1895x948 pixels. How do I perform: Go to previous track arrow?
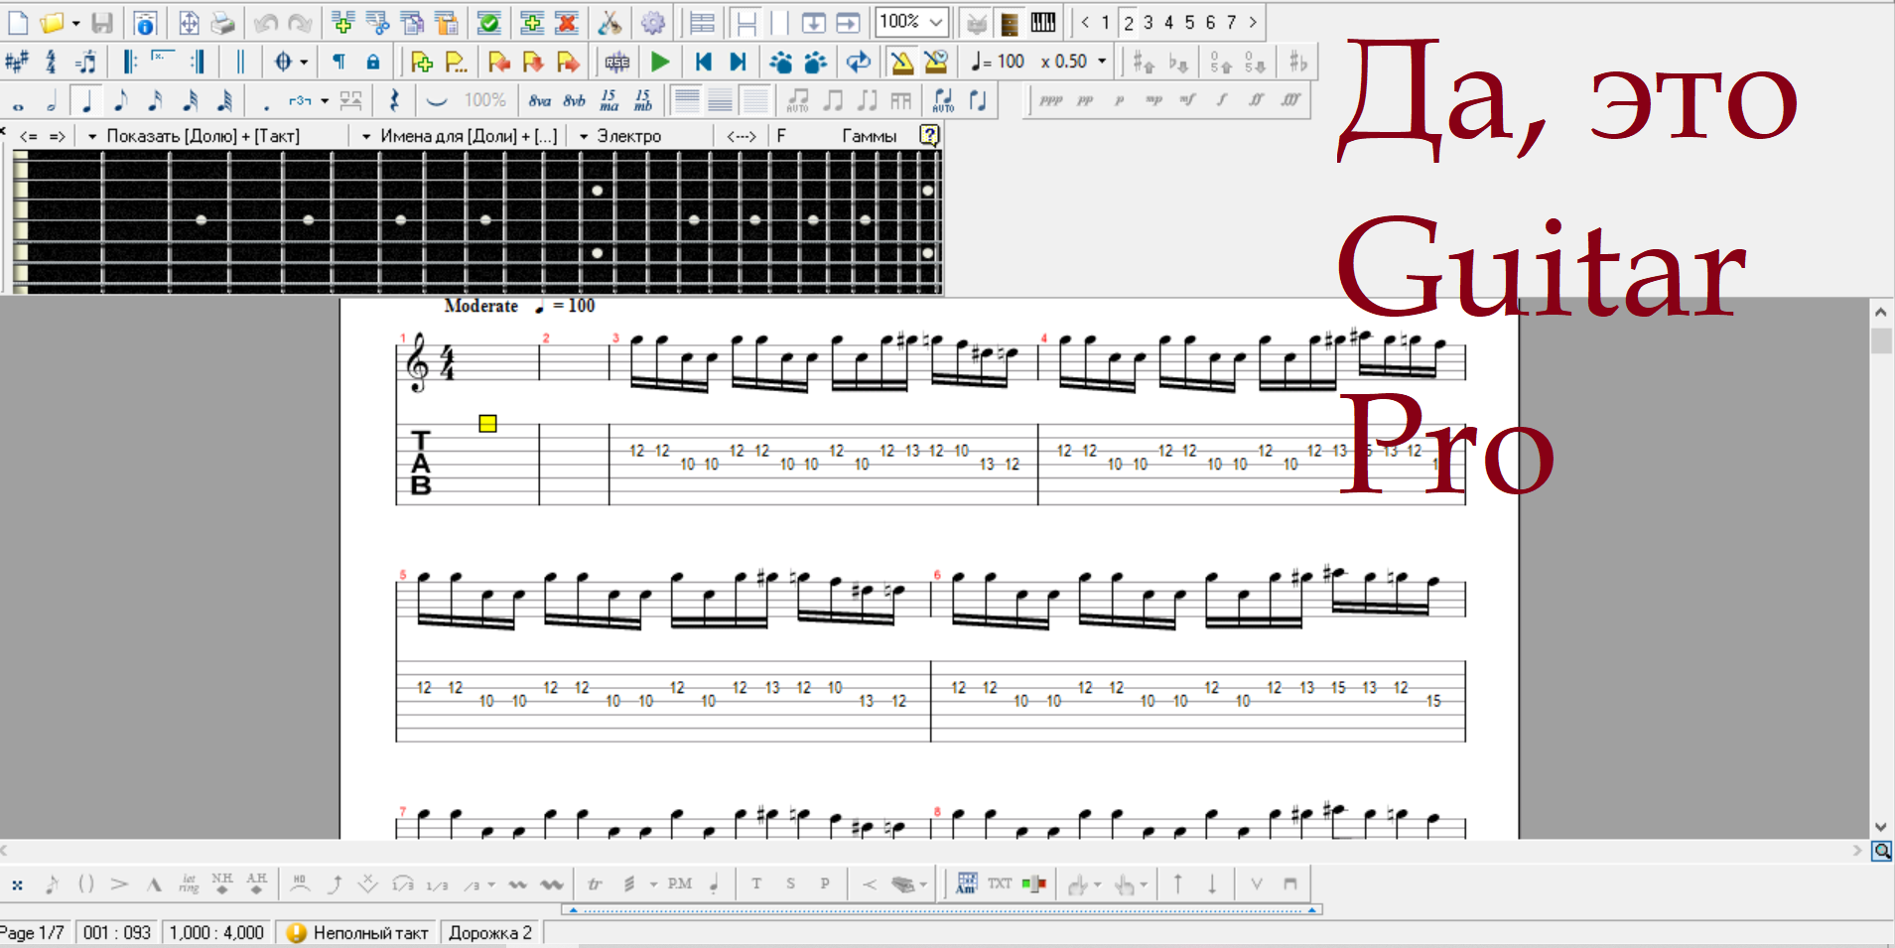tap(1085, 22)
